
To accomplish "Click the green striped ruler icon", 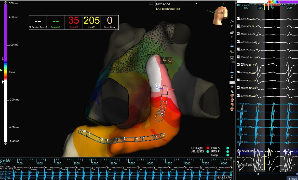I will pos(232,91).
